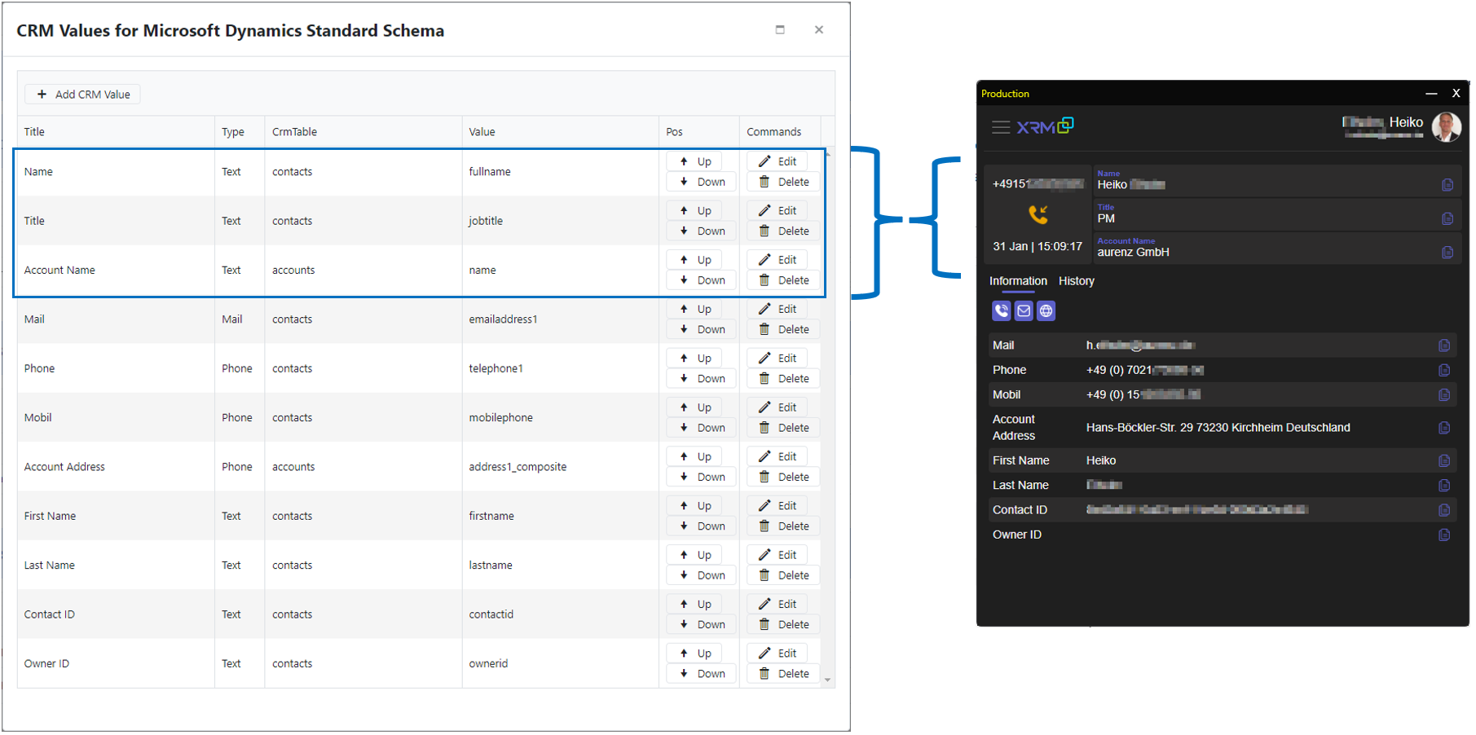Copy the Account Name aurenz GmbH value
Image resolution: width=1476 pixels, height=735 pixels.
point(1447,252)
